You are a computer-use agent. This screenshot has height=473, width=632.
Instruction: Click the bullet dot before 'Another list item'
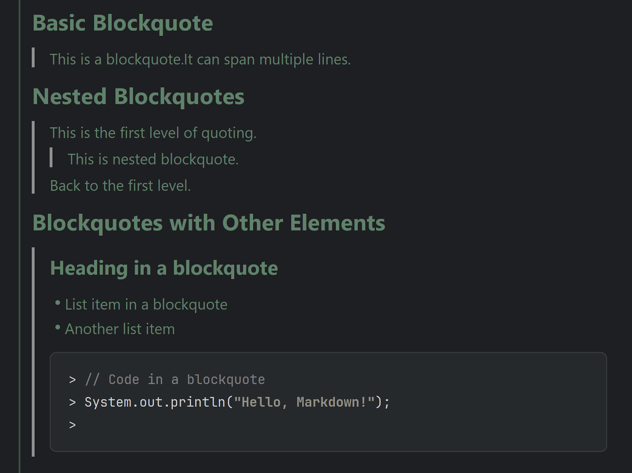(58, 327)
